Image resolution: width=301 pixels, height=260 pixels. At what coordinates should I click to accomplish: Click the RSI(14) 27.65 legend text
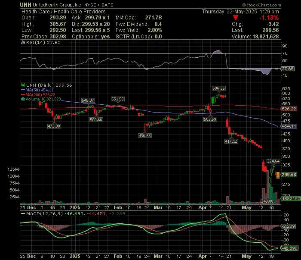point(43,43)
